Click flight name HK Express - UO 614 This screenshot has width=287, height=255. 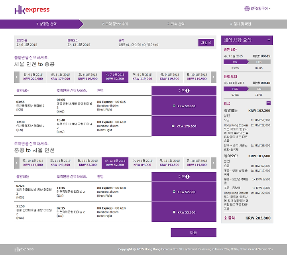click(x=111, y=208)
